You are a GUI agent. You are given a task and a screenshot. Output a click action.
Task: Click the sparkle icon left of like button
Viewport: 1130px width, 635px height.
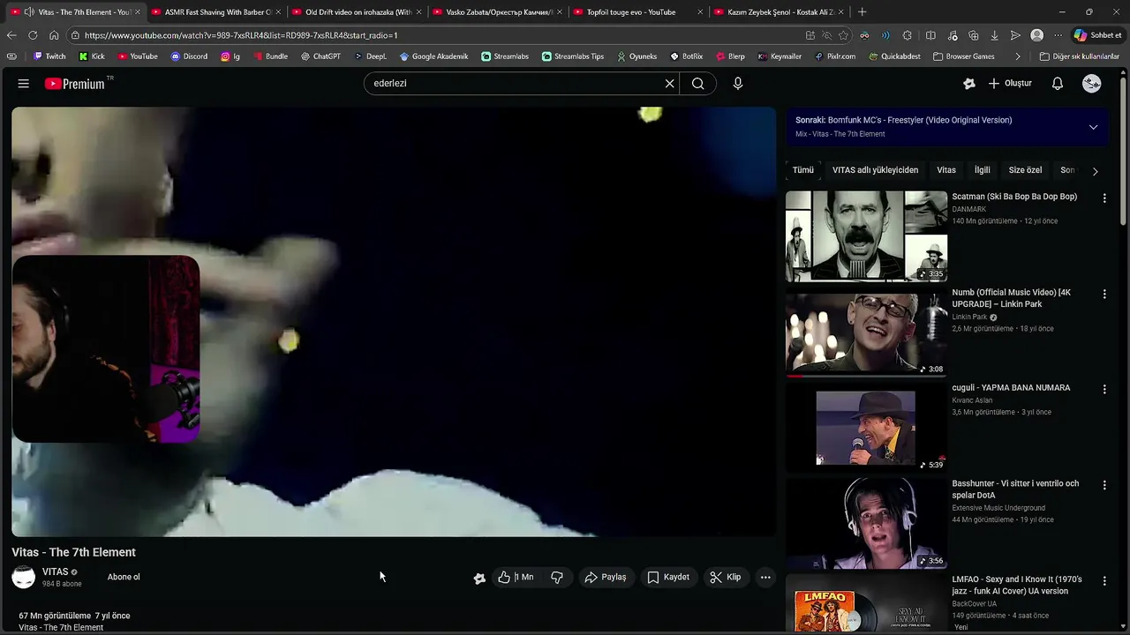(x=479, y=578)
